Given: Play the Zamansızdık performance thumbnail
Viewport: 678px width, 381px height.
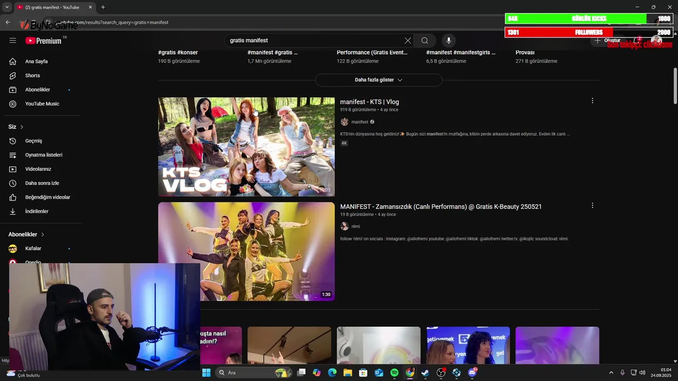Looking at the screenshot, I should (x=246, y=251).
